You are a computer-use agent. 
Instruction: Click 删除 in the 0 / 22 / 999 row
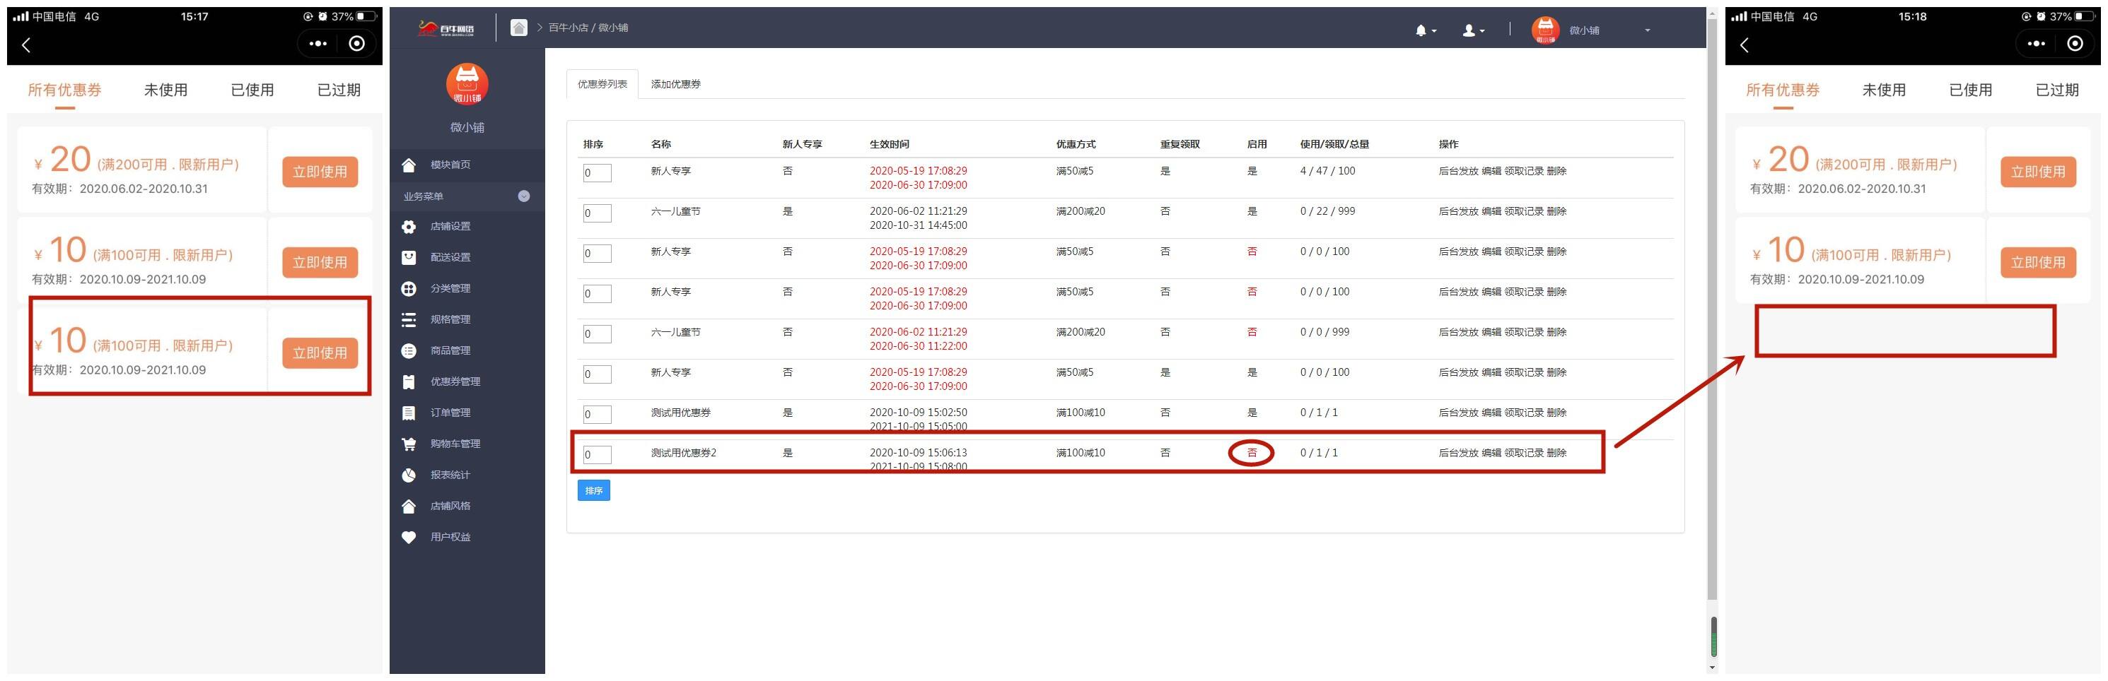click(1556, 212)
